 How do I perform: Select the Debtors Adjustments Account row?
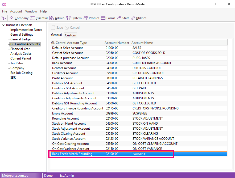point(139,93)
